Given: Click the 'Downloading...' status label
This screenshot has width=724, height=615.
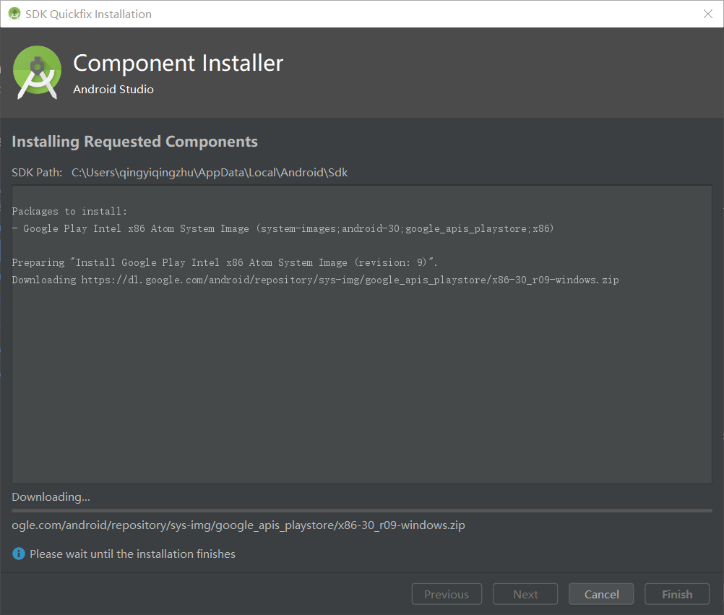Looking at the screenshot, I should tap(51, 496).
